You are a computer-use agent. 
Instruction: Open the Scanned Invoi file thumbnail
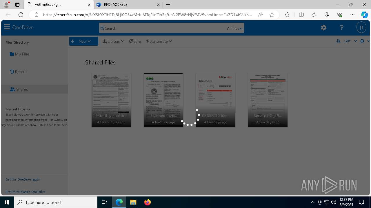tap(163, 100)
